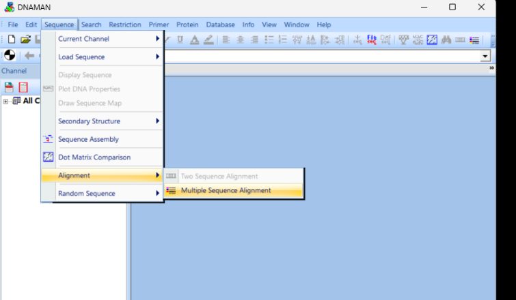516x300 pixels.
Task: Open dot matrix comparison from toolbar icon
Action: coord(432,40)
